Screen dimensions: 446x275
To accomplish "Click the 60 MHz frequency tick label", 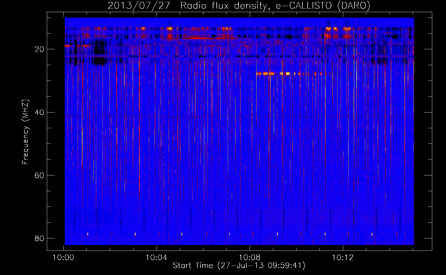I will click(x=39, y=175).
